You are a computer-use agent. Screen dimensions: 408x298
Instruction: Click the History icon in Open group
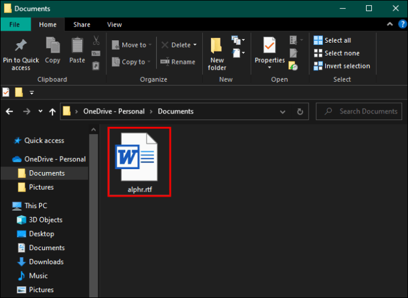(x=293, y=66)
